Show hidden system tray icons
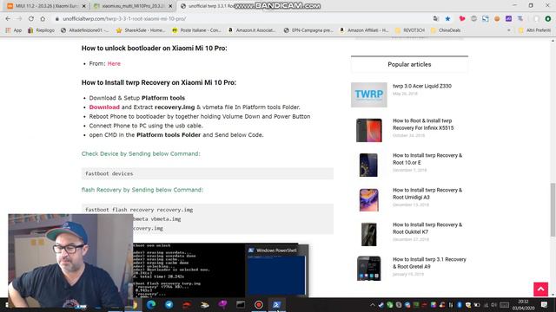 click(x=373, y=304)
